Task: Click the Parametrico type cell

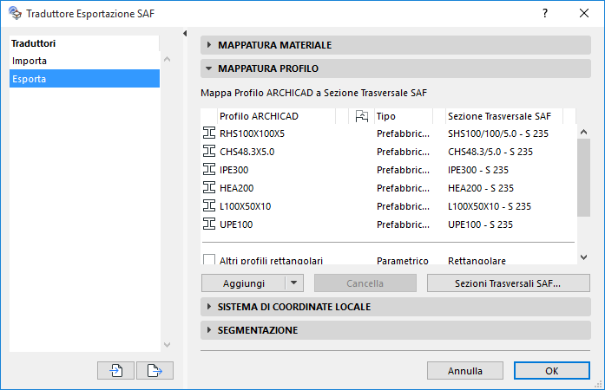Action: tap(403, 261)
